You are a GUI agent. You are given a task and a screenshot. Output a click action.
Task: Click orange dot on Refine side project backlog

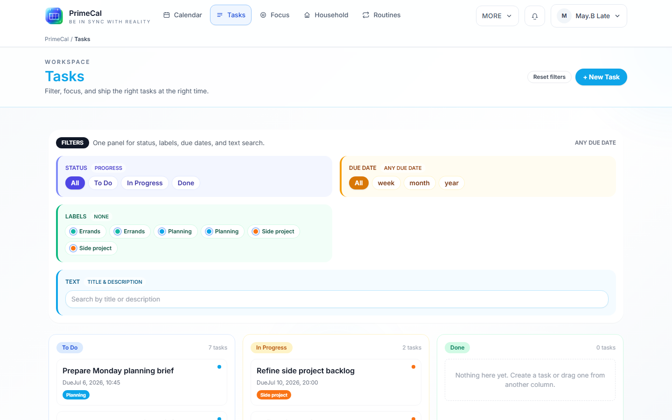413,367
